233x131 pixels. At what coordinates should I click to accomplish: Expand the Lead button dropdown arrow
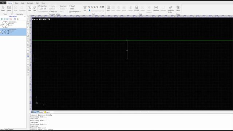(x=30, y=12)
